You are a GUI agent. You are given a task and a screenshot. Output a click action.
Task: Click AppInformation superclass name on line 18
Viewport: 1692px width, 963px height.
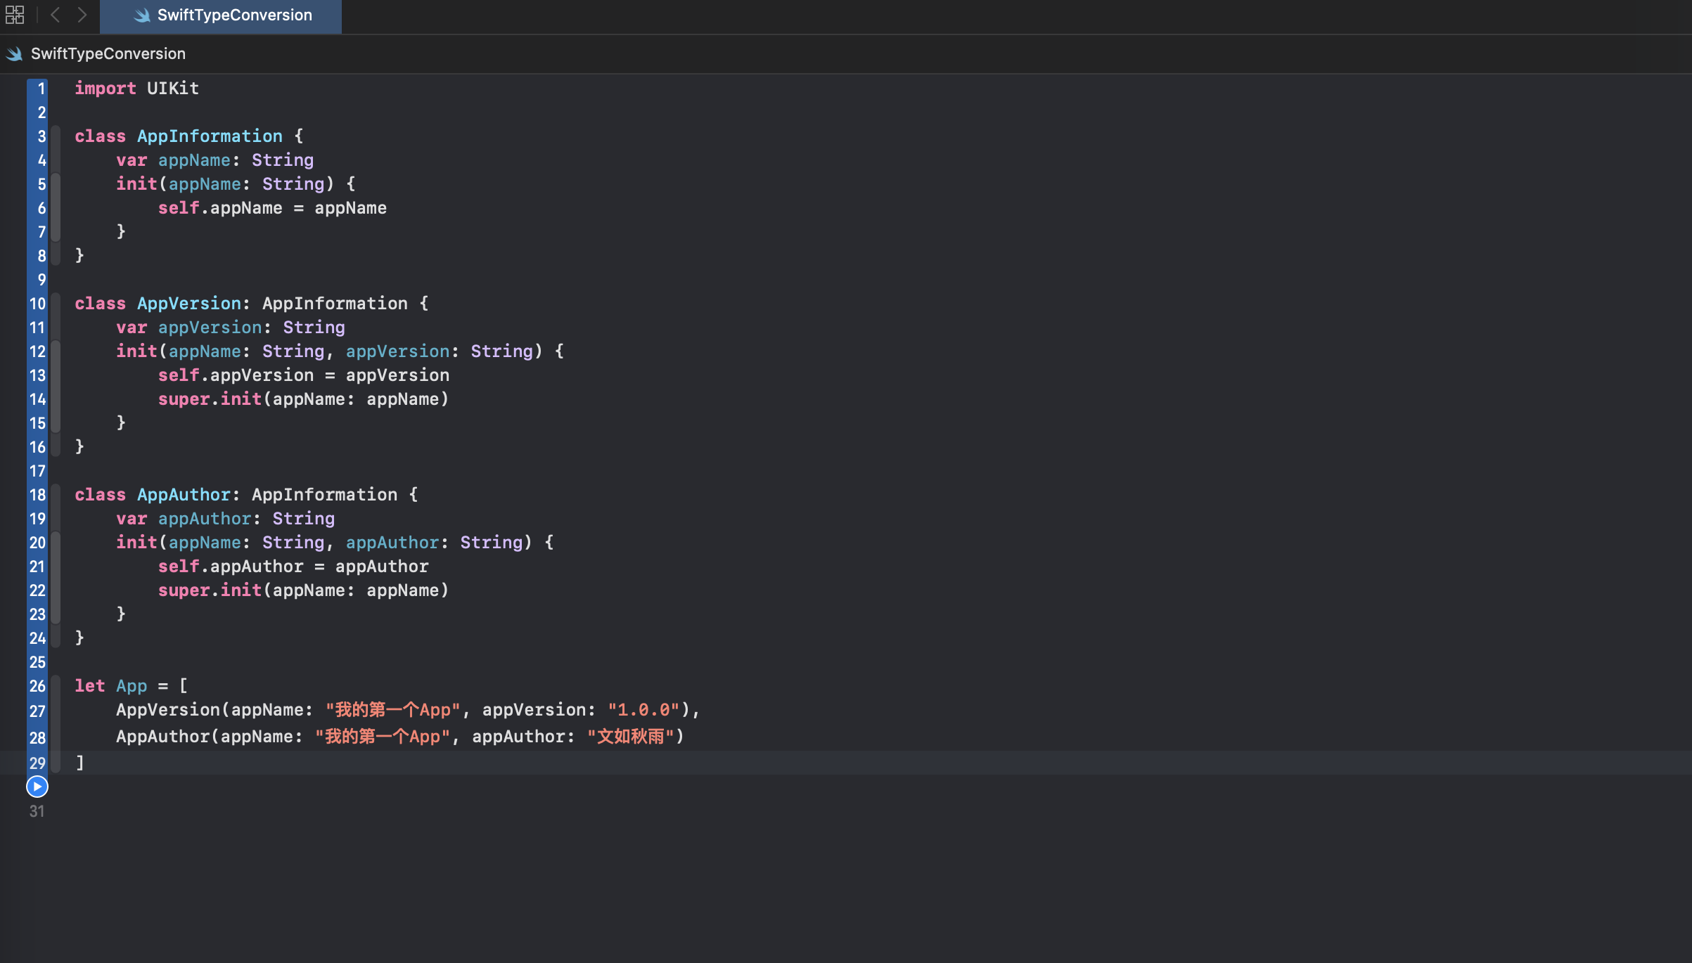[324, 495]
